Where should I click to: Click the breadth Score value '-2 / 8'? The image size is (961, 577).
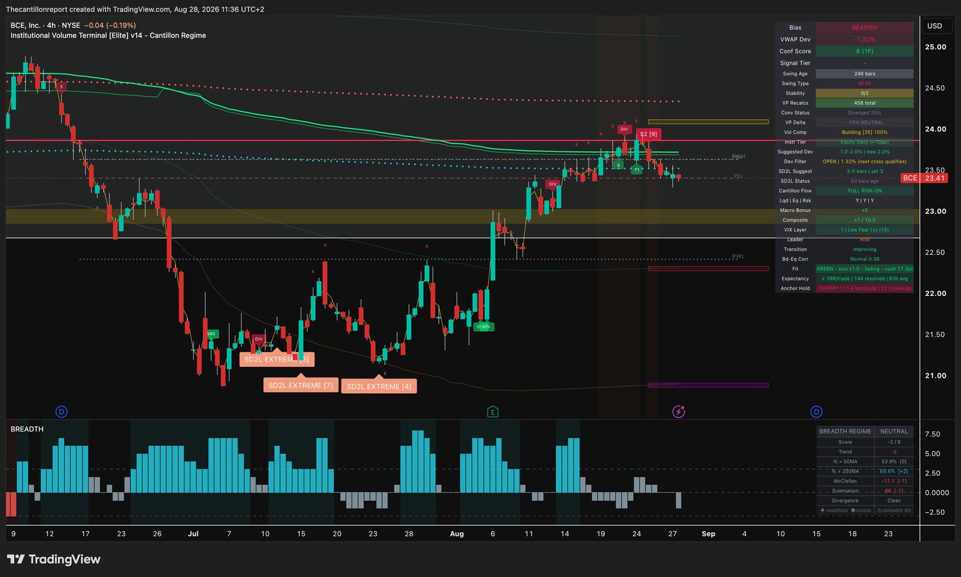click(894, 442)
